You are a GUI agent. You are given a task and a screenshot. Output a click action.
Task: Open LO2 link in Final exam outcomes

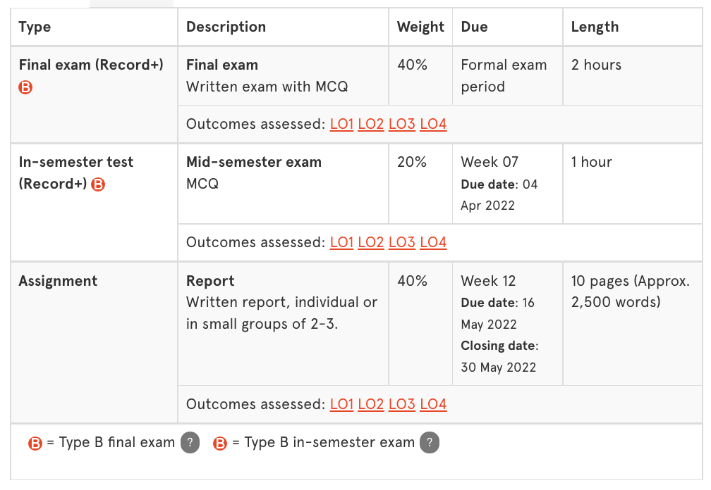[371, 125]
